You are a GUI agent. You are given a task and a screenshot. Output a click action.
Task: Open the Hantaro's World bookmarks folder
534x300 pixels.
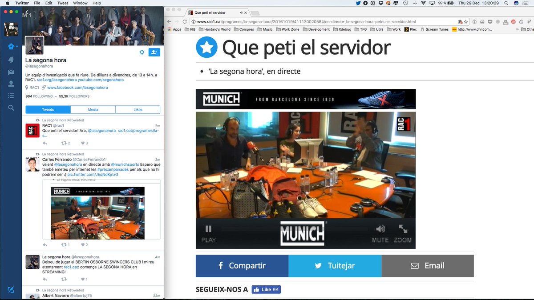[x=214, y=29]
